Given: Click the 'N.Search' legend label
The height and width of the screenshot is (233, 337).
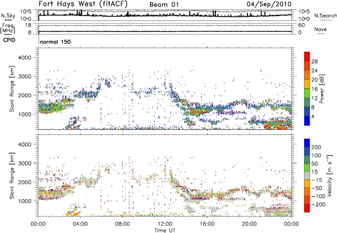Looking at the screenshot, I should (x=325, y=16).
